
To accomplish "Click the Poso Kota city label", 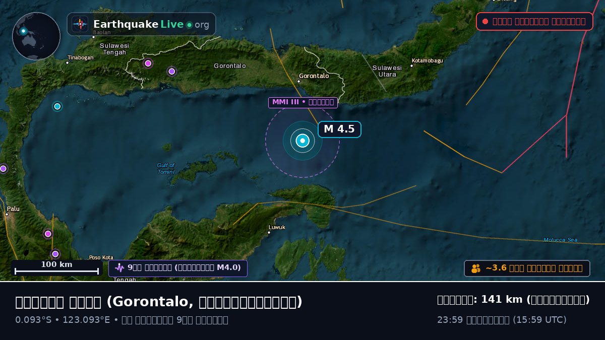I will (101, 257).
